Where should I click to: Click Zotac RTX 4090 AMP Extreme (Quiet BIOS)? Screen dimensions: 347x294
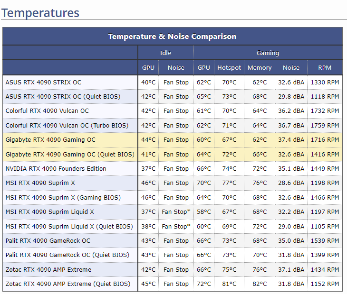68,284
